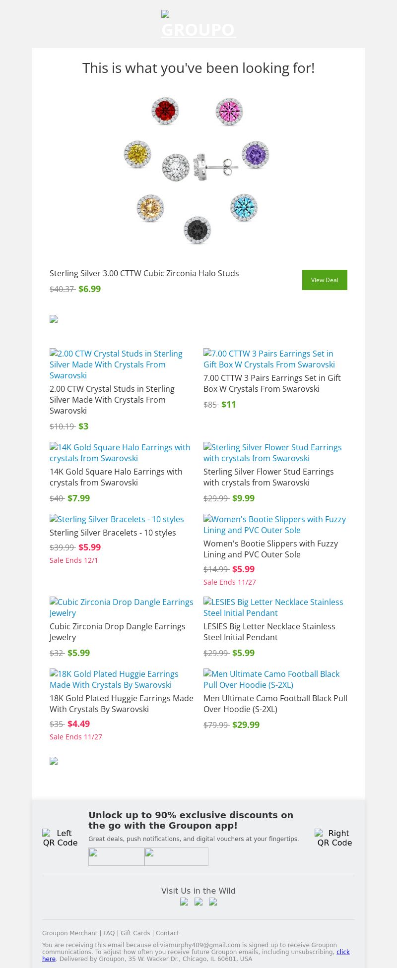Viewport: 397px width, 968px height.
Task: Click the Sterling Silver Bracelets image link
Action: (x=117, y=519)
